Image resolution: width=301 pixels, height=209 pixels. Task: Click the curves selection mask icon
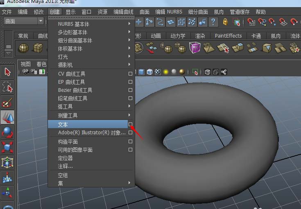160,22
